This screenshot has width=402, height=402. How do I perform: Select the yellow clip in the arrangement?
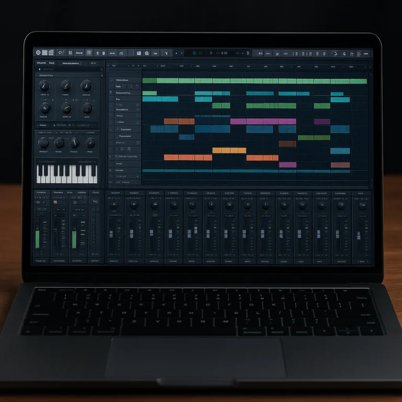click(229, 151)
